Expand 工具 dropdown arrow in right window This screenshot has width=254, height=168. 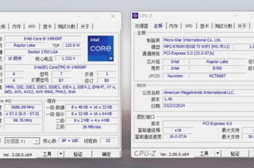point(218,153)
